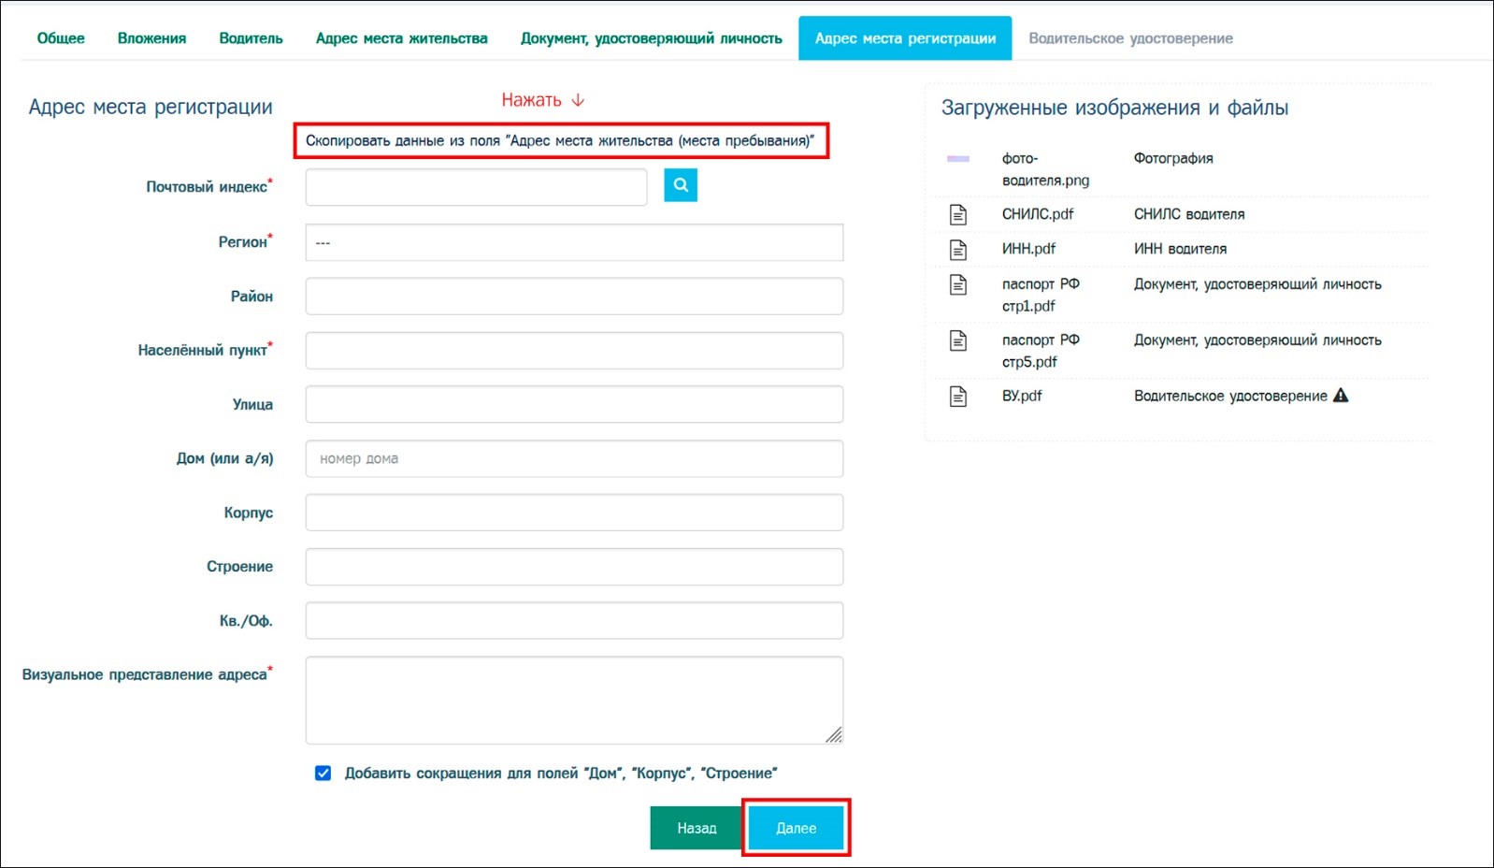The height and width of the screenshot is (868, 1494).
Task: Select the Адрес места жительства tab
Action: pos(402,38)
